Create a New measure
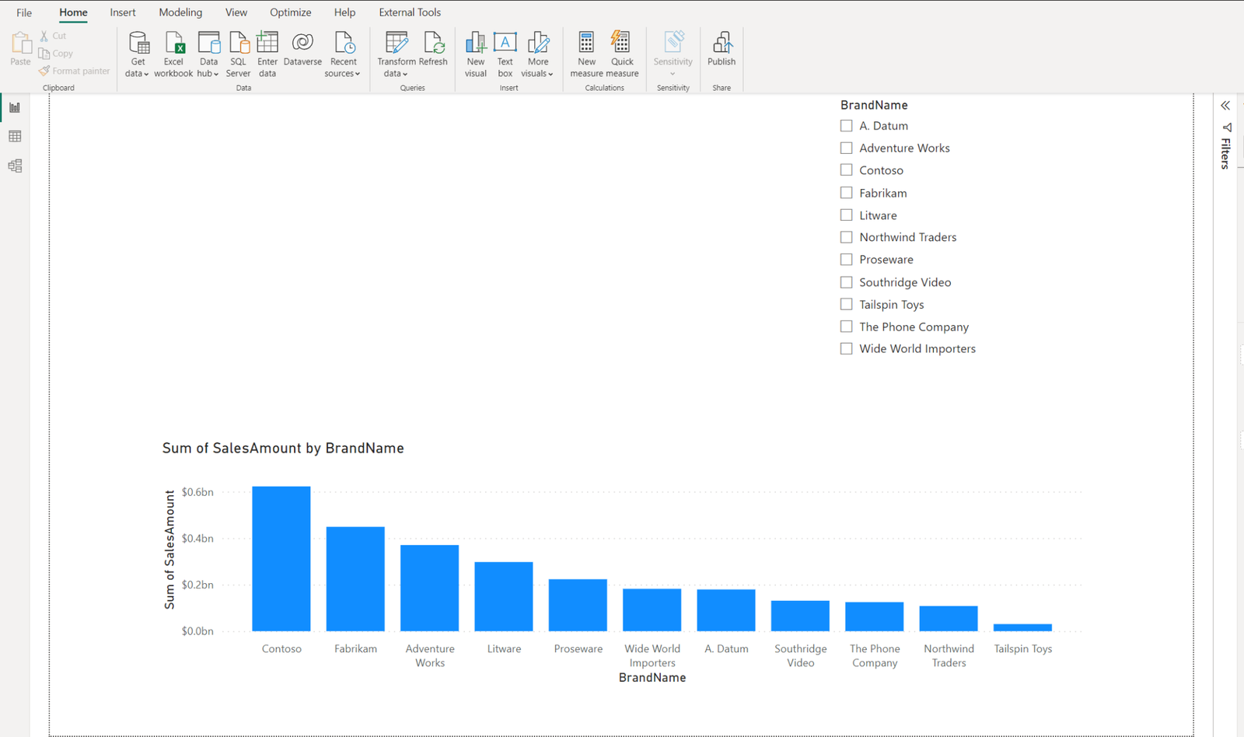Viewport: 1244px width, 737px height. tap(586, 54)
